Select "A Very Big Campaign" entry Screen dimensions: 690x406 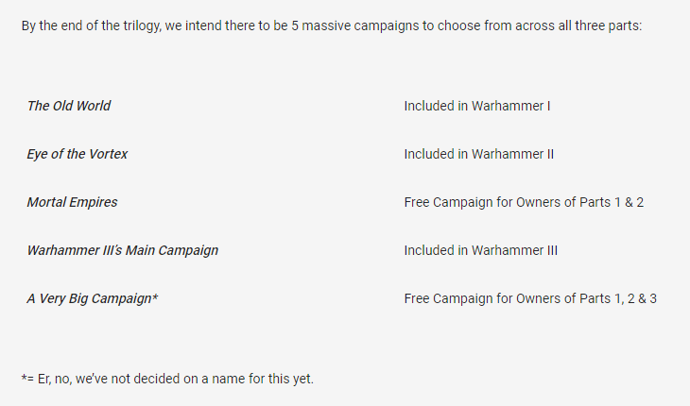pyautogui.click(x=90, y=298)
